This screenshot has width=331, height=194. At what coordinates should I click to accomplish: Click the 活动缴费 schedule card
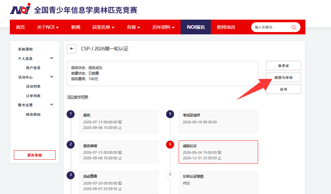(x=119, y=183)
